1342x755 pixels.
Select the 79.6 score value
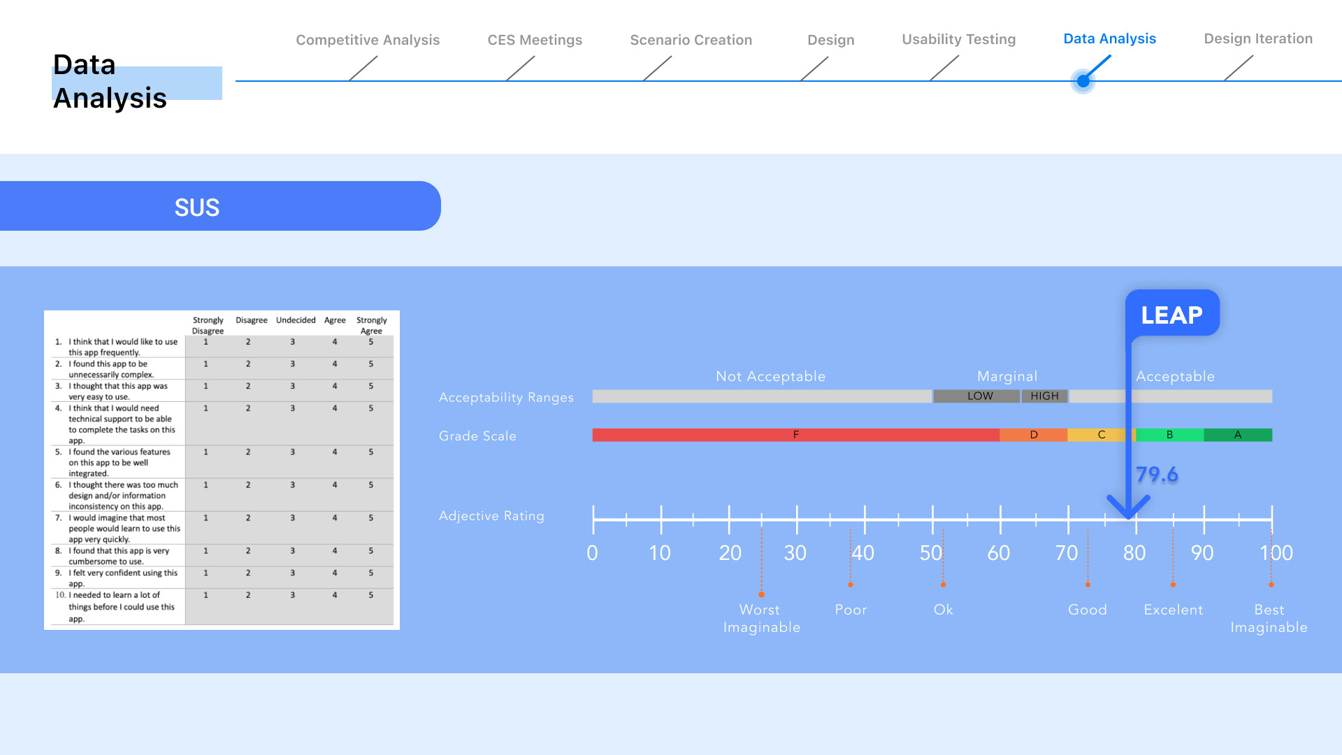pyautogui.click(x=1157, y=475)
